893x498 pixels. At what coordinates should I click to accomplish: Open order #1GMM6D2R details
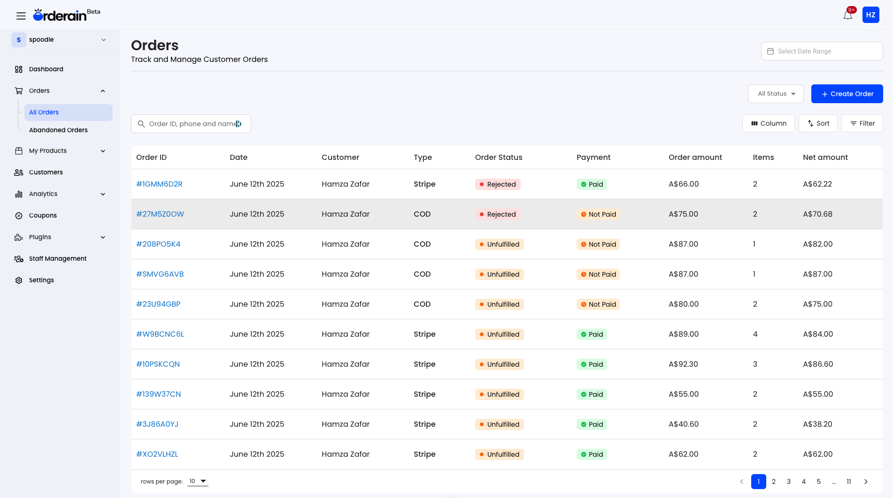tap(159, 184)
